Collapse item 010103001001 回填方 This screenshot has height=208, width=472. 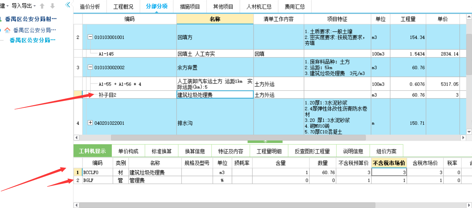coord(90,37)
